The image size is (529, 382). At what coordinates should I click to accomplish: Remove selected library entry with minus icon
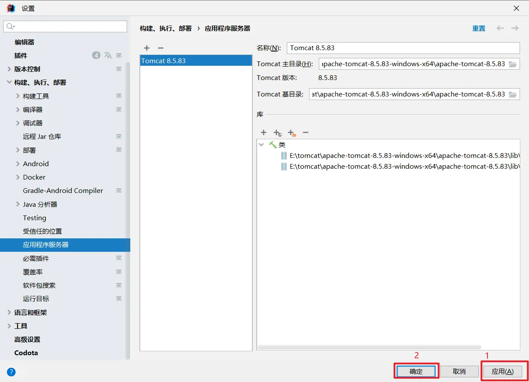[306, 132]
